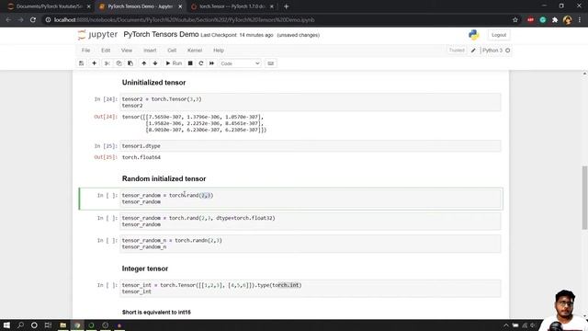The height and width of the screenshot is (331, 588).
Task: Rename notebook title PyTorch Tensors Demo
Action: pyautogui.click(x=161, y=35)
